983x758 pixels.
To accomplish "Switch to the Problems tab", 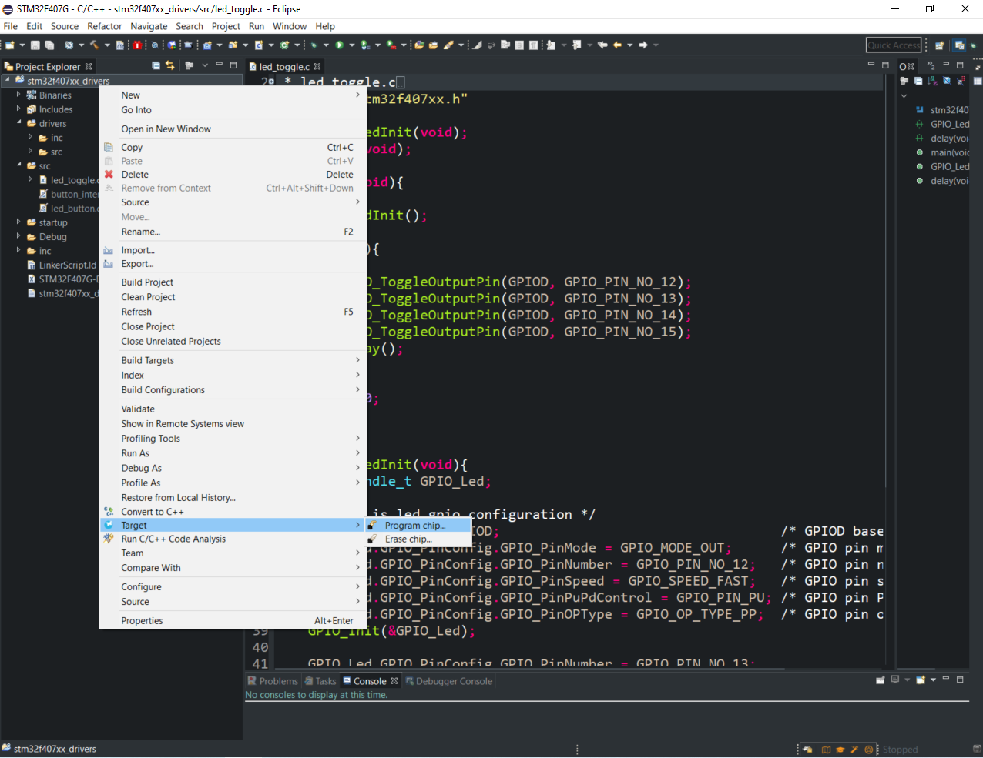I will pyautogui.click(x=273, y=681).
